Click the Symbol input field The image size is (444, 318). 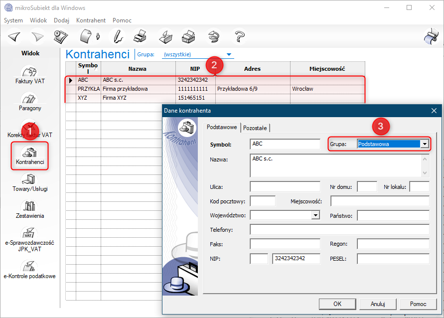[285, 144]
